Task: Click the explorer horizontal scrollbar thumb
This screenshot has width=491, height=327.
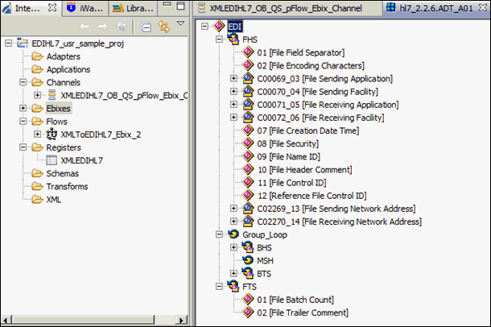Action: point(83,320)
